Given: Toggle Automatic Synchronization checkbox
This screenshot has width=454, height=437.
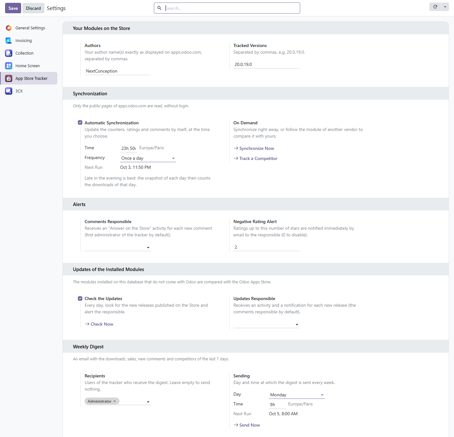Looking at the screenshot, I should (x=80, y=123).
